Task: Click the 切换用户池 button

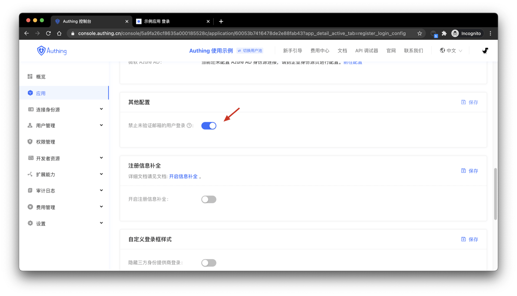Action: (x=250, y=51)
